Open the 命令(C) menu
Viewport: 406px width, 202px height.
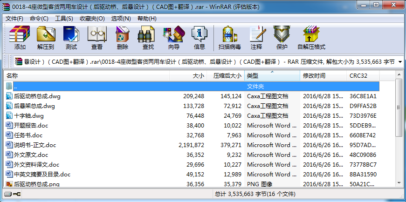[39, 19]
